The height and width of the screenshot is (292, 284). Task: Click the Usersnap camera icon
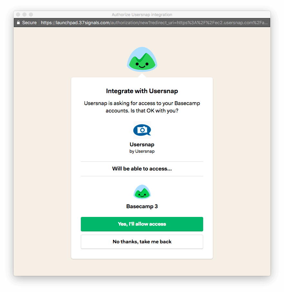tap(142, 130)
